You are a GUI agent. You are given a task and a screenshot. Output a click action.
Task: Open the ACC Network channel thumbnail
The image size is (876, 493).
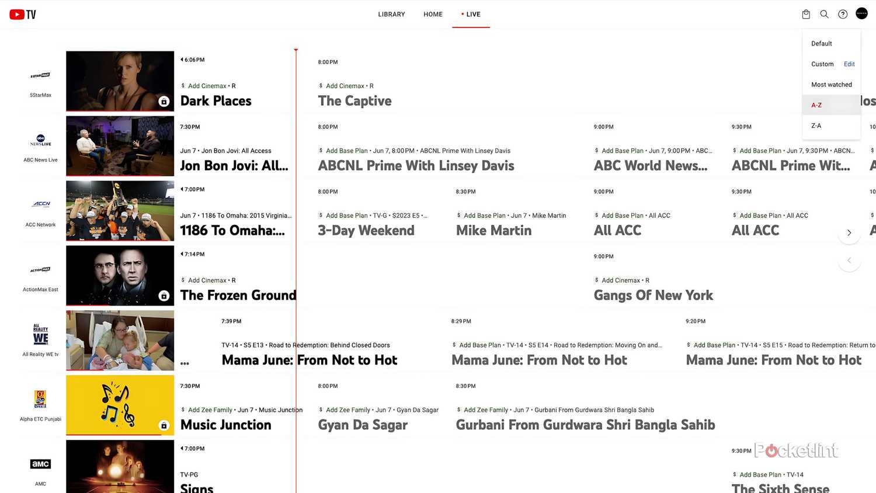[x=120, y=210]
